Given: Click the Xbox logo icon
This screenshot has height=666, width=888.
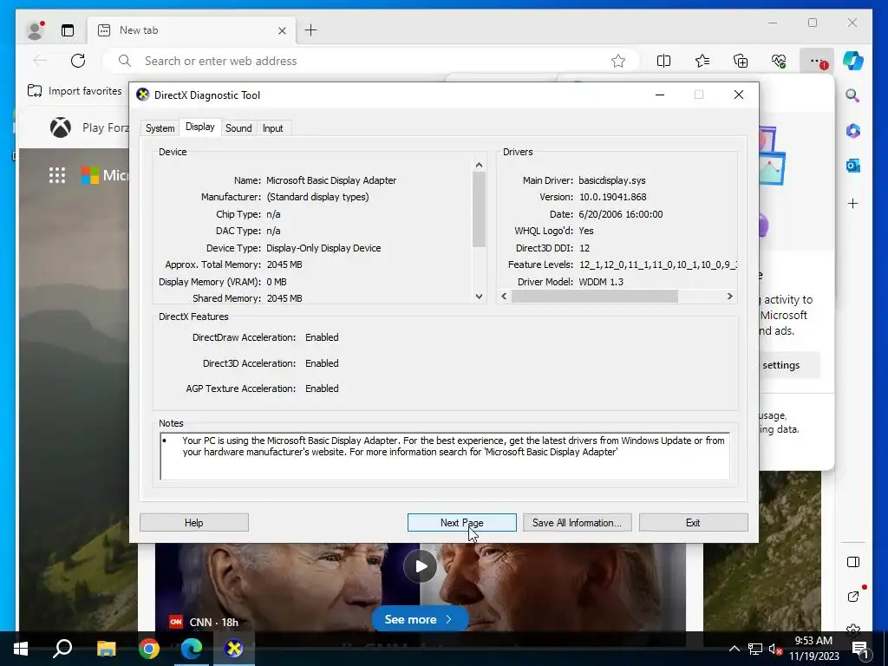Looking at the screenshot, I should (60, 127).
